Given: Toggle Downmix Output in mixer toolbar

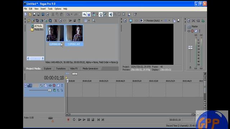Looking at the screenshot, I should click(x=193, y=21).
